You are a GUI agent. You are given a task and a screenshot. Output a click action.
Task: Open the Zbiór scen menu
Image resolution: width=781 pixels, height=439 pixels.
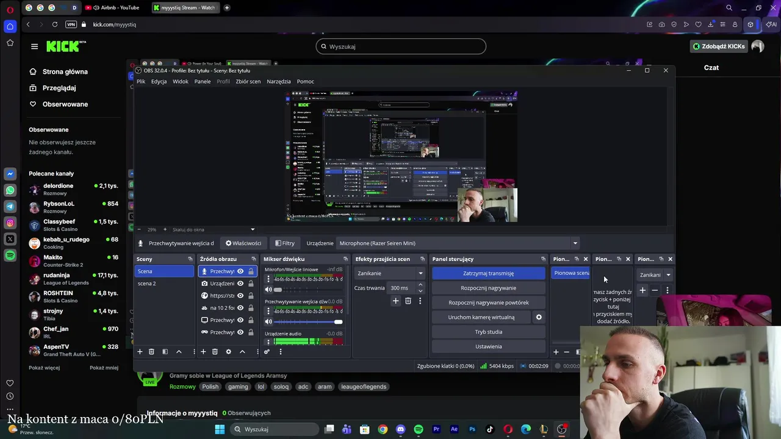[x=248, y=82]
